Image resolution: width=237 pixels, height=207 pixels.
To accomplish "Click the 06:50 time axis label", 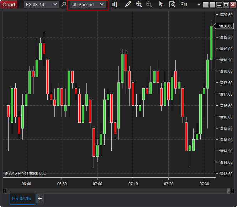I will tap(62, 184).
